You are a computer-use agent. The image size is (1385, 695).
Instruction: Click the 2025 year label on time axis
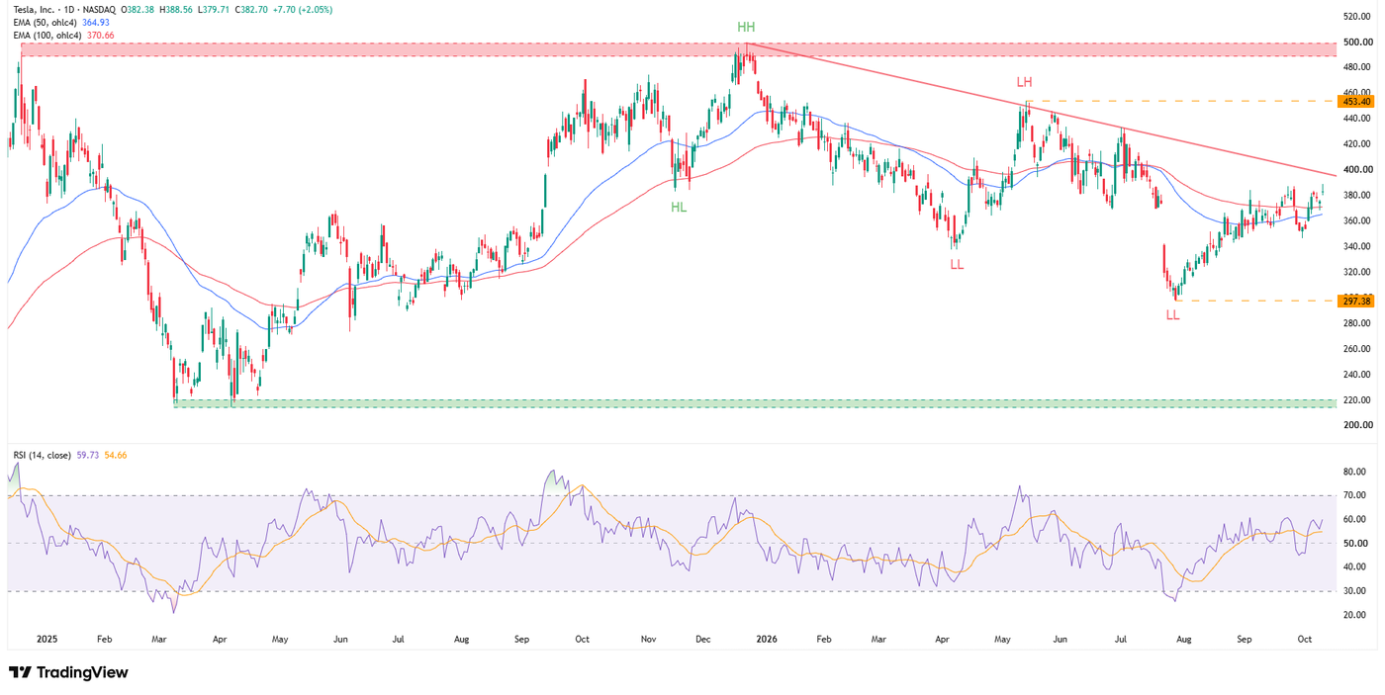tap(47, 639)
